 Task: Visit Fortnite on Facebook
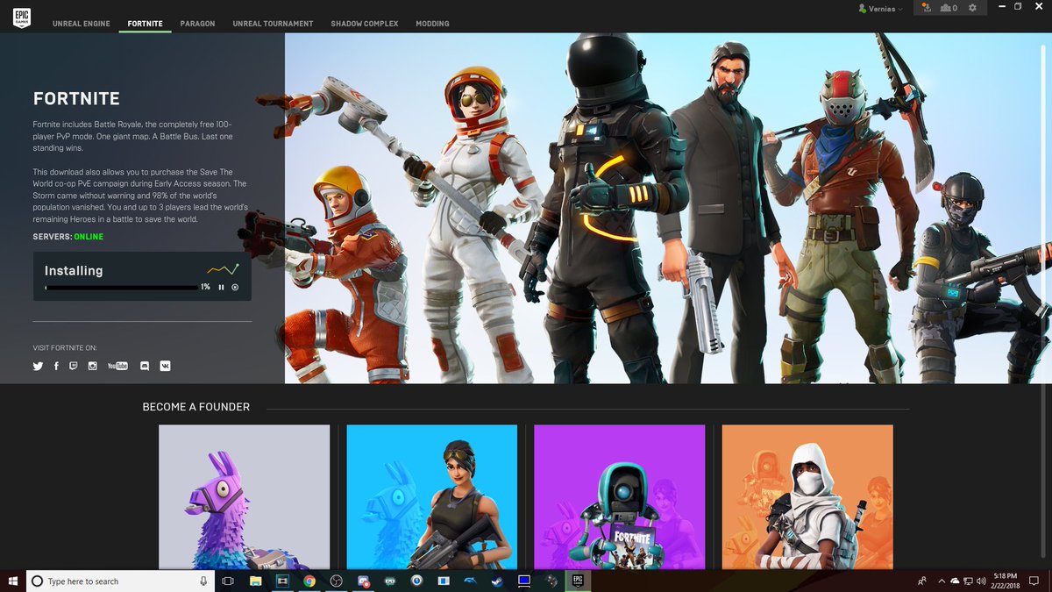tap(56, 366)
